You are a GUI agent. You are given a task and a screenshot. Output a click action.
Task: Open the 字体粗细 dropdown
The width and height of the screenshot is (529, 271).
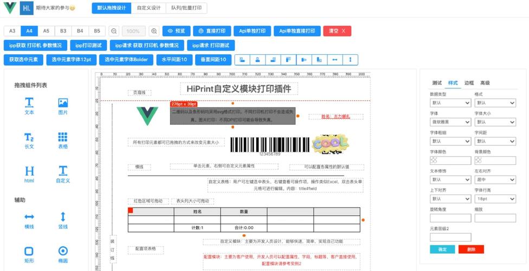click(x=450, y=141)
